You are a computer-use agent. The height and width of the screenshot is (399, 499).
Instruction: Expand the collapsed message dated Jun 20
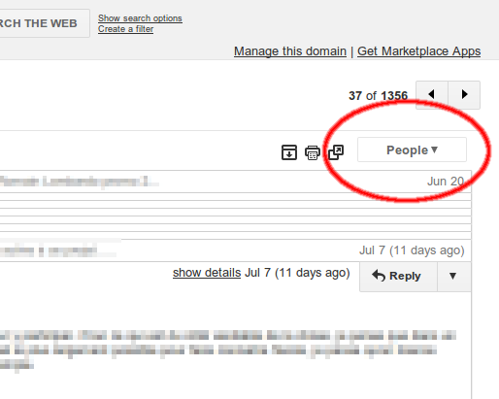(x=236, y=182)
